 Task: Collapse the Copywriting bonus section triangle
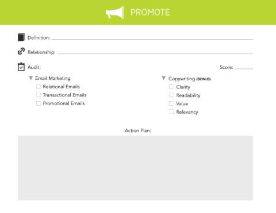click(x=163, y=78)
